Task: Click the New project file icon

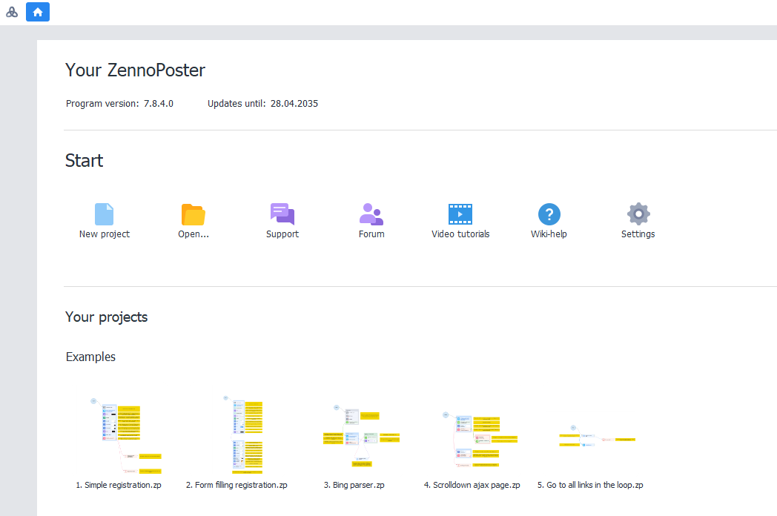Action: (x=104, y=214)
